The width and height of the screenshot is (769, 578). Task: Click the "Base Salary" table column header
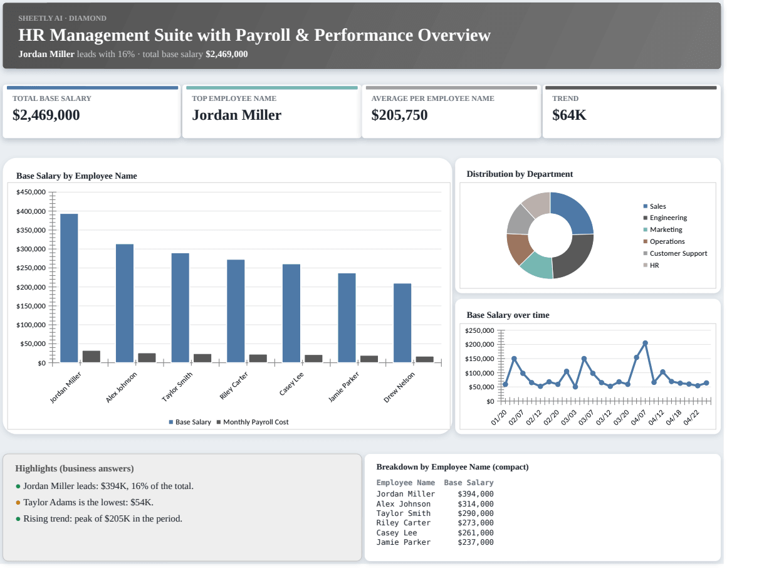[x=469, y=483]
